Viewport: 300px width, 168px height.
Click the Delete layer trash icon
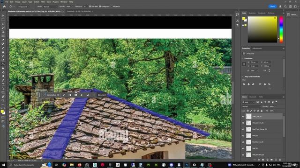point(280,160)
